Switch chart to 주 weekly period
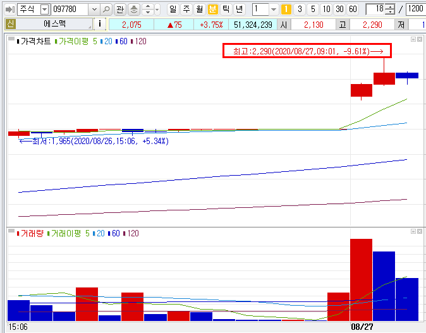This screenshot has height=333, width=426. [x=186, y=9]
